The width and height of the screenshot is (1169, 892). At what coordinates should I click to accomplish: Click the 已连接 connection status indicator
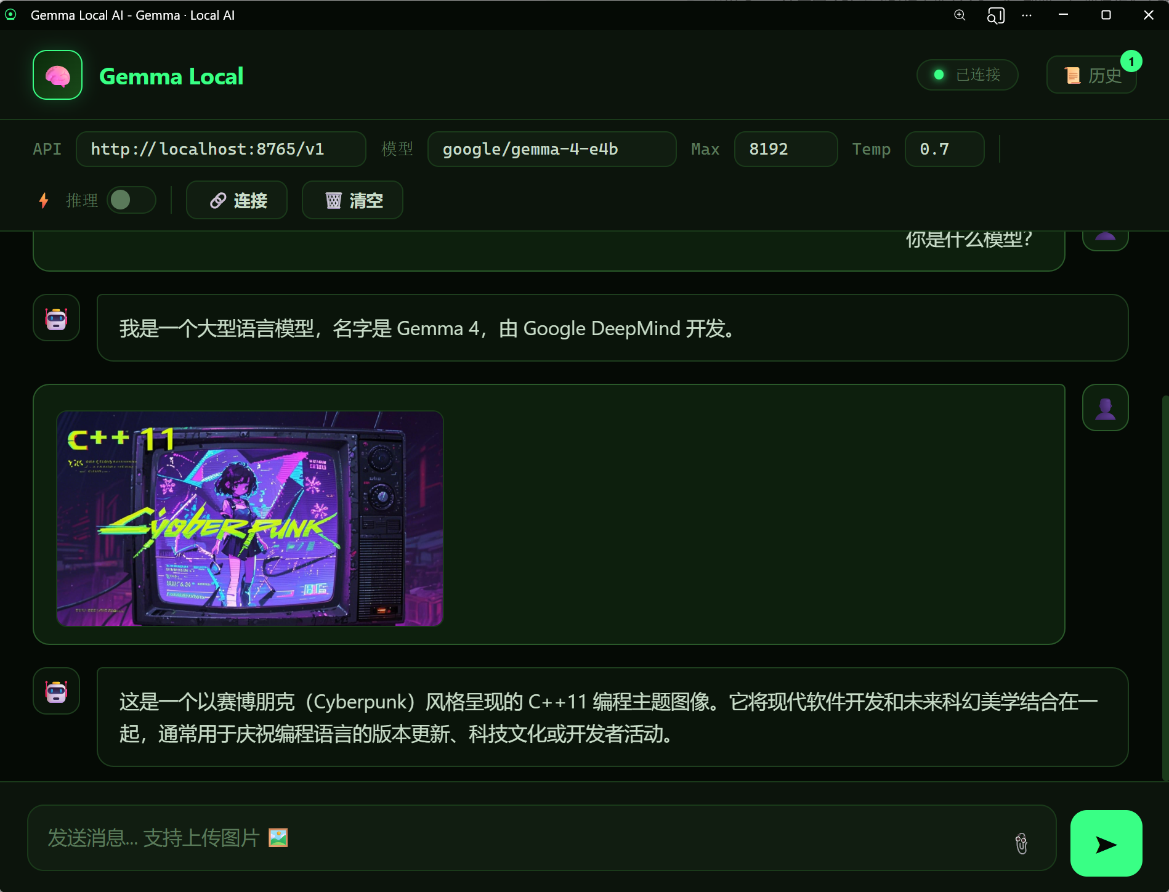pyautogui.click(x=967, y=75)
